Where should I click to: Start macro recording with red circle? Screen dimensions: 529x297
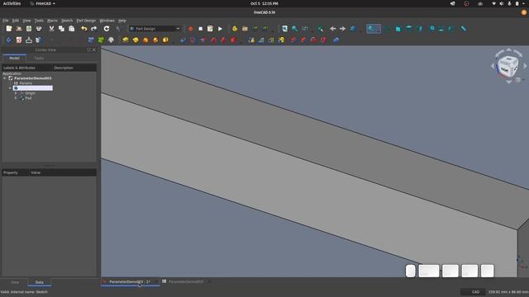click(191, 29)
